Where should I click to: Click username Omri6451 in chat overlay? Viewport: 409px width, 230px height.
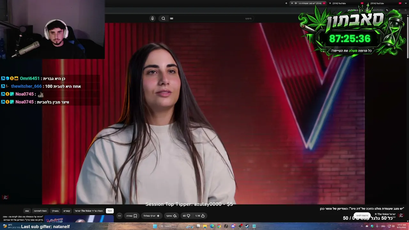point(30,79)
